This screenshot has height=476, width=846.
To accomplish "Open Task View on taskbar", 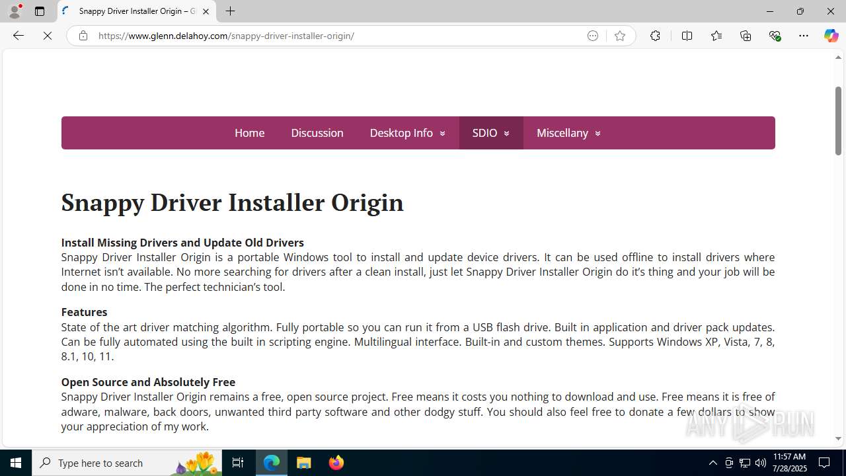I will pos(238,463).
